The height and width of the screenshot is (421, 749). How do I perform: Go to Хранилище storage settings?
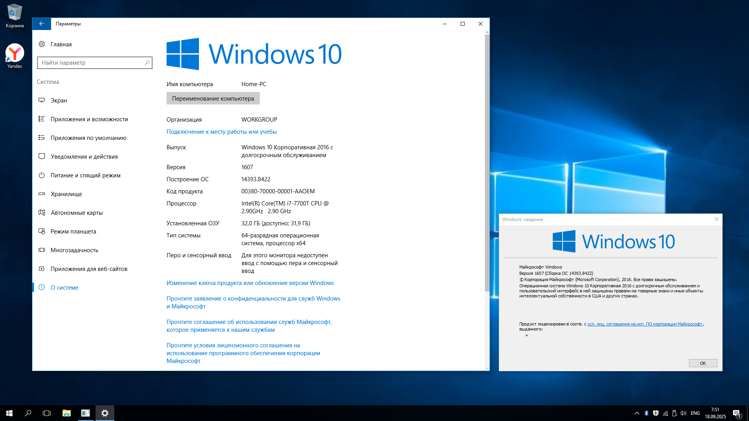coord(66,194)
